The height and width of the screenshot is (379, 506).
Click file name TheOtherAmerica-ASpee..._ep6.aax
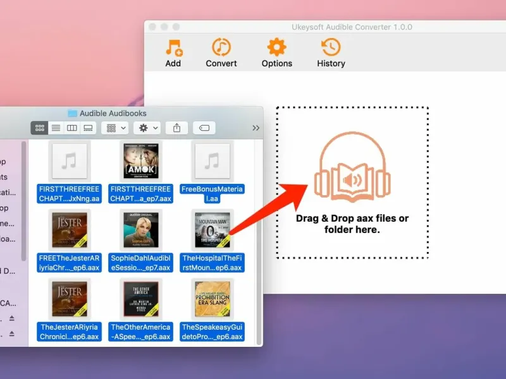click(140, 332)
